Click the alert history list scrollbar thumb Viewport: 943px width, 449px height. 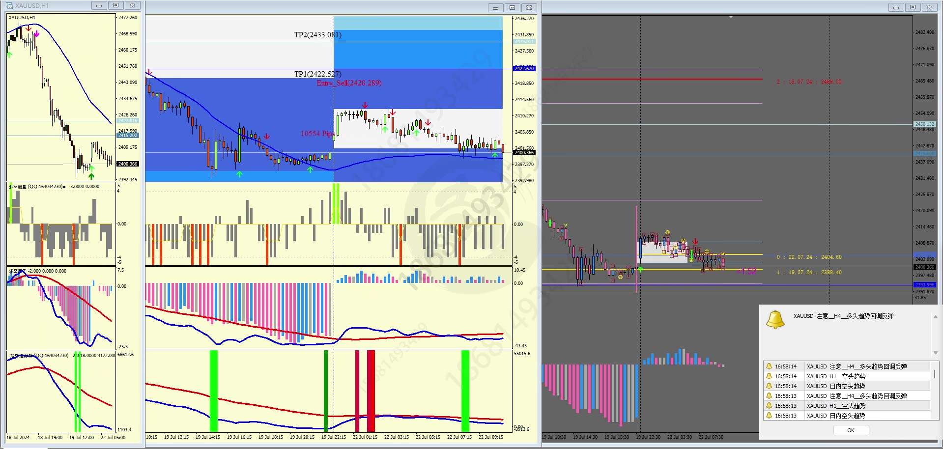[x=935, y=374]
